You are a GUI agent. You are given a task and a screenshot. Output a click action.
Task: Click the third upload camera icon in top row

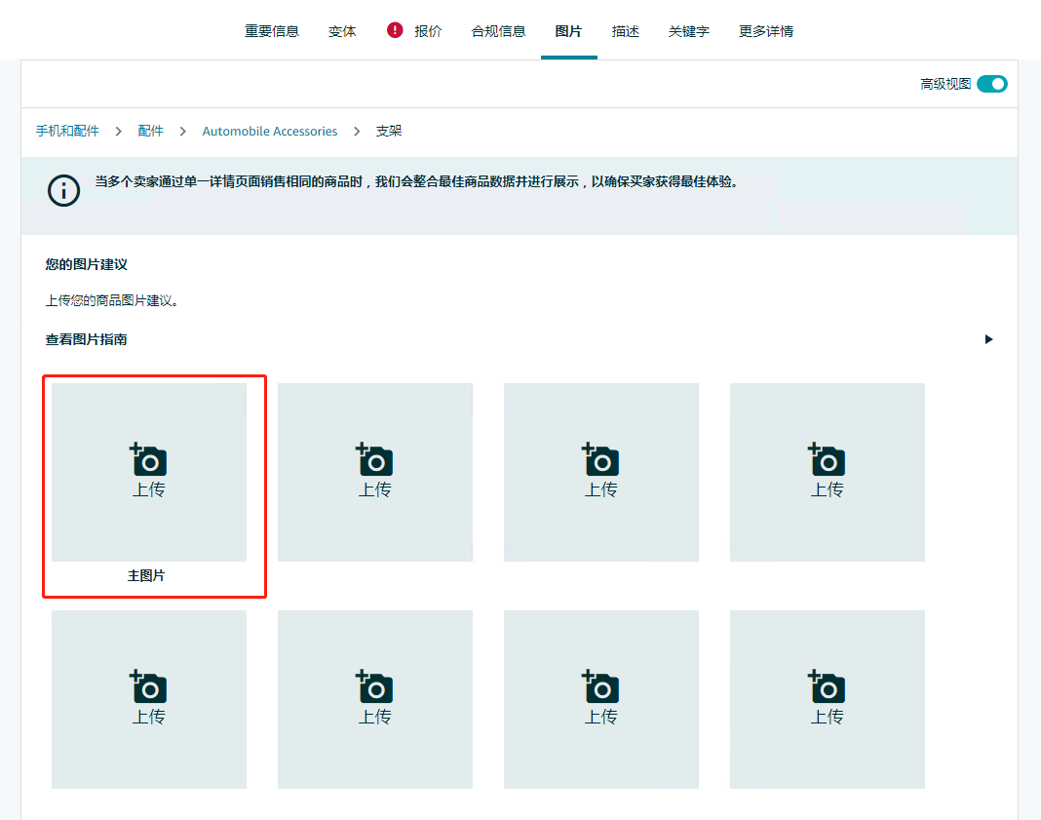coord(601,460)
